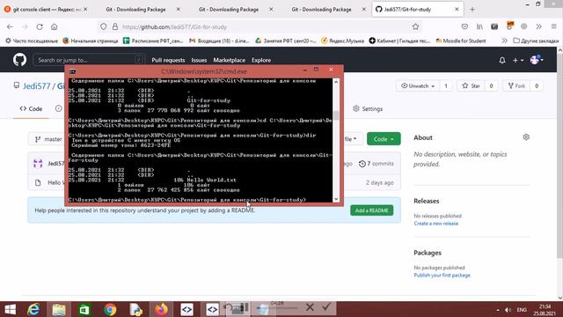This screenshot has height=317, width=563.
Task: Star the repository
Action: pos(471,86)
